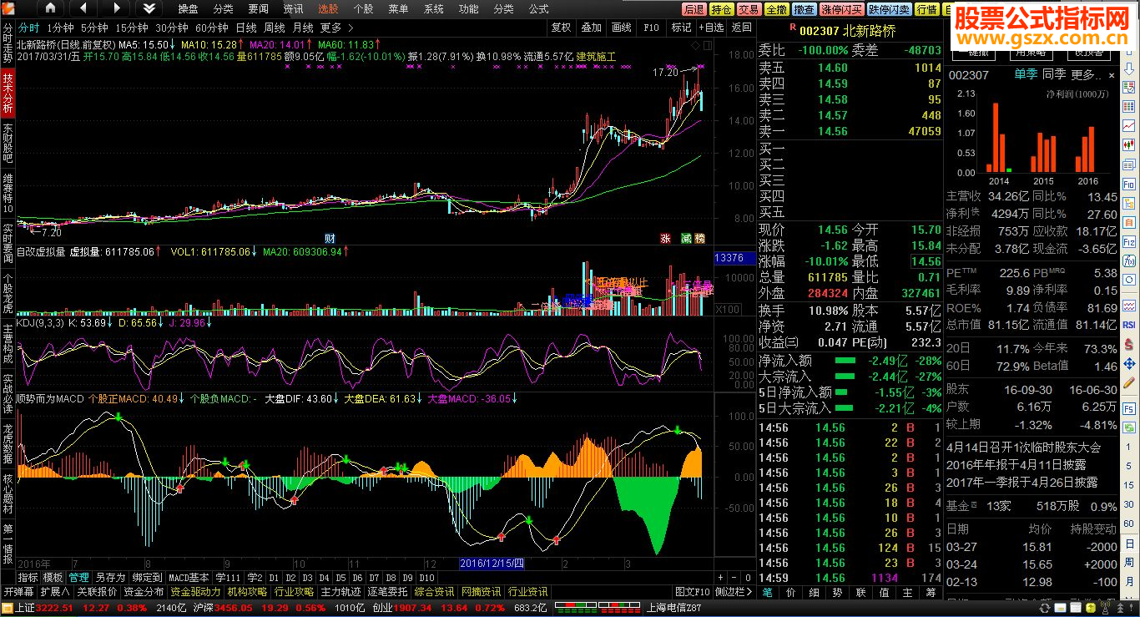This screenshot has width=1140, height=617.
Task: Select the 势 tab under tick list
Action: [838, 592]
